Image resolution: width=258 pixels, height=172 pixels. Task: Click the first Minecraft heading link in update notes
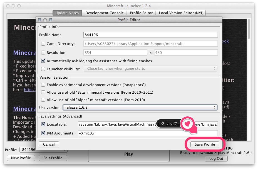pyautogui.click(x=24, y=53)
